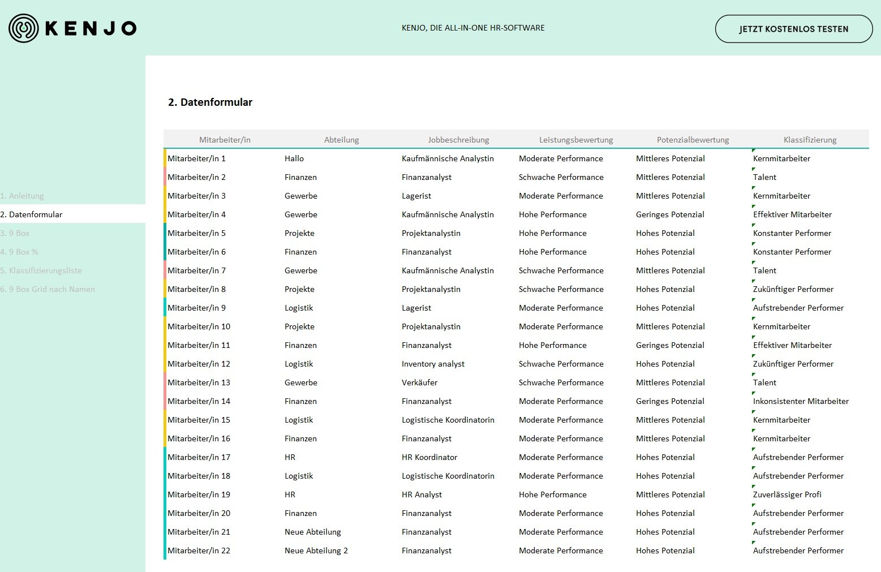The image size is (881, 572).
Task: Click the yellow color bar beside Mitarbeiter/in 3
Action: 165,196
